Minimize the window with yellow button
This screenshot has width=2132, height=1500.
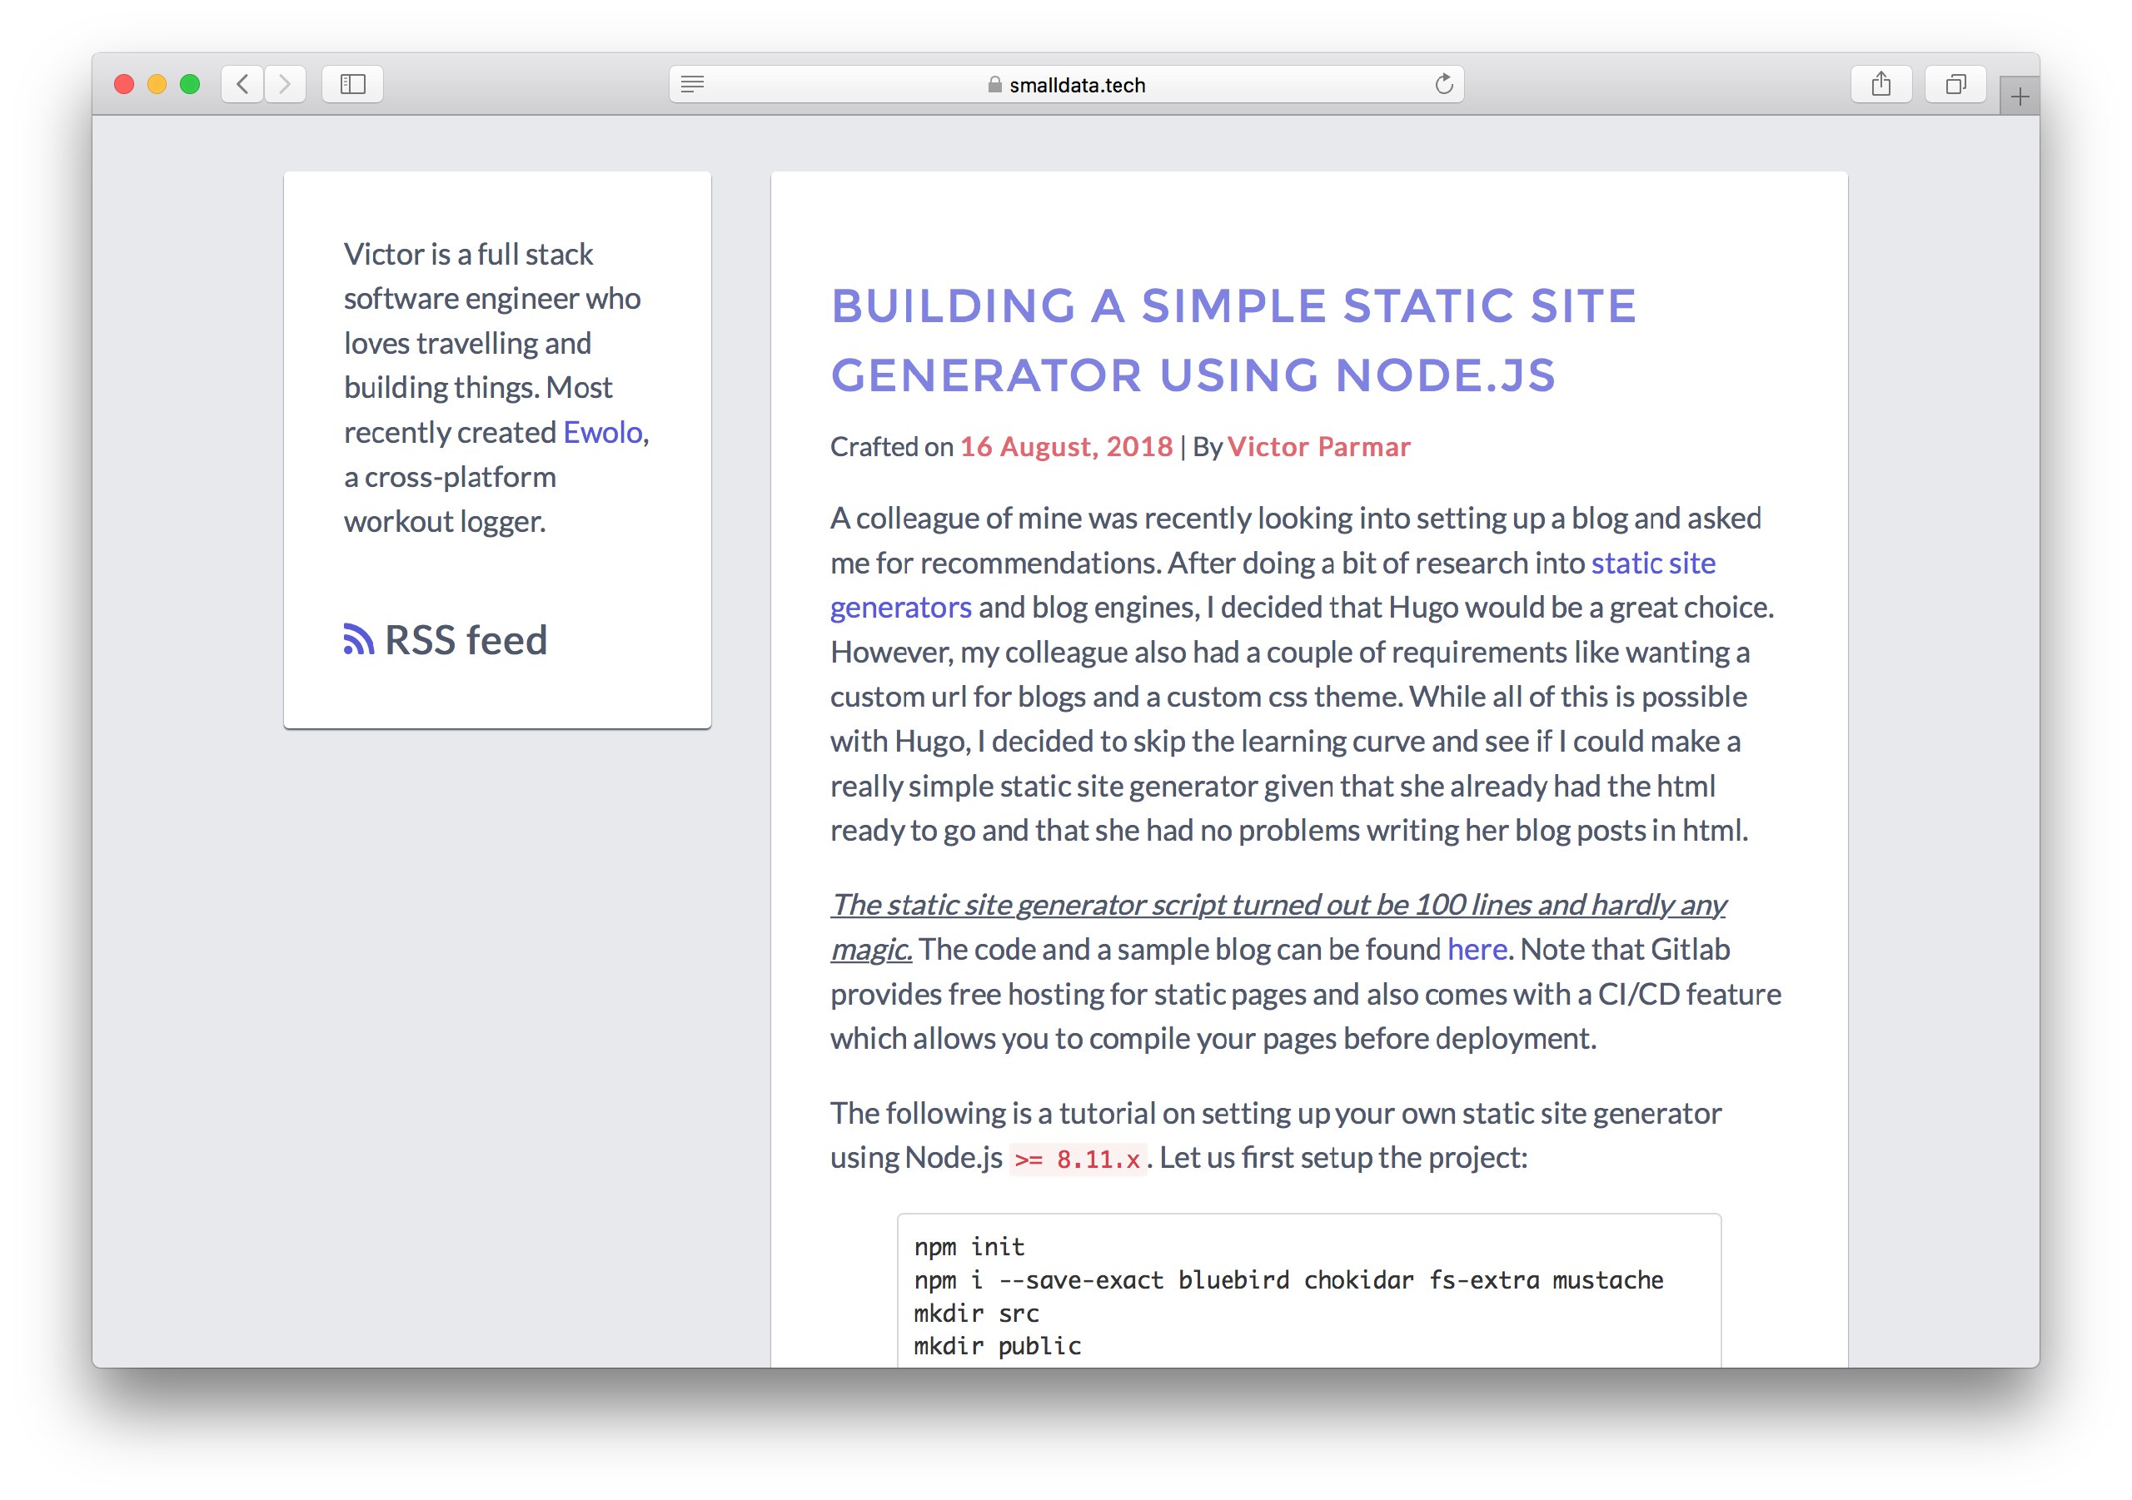tap(157, 84)
